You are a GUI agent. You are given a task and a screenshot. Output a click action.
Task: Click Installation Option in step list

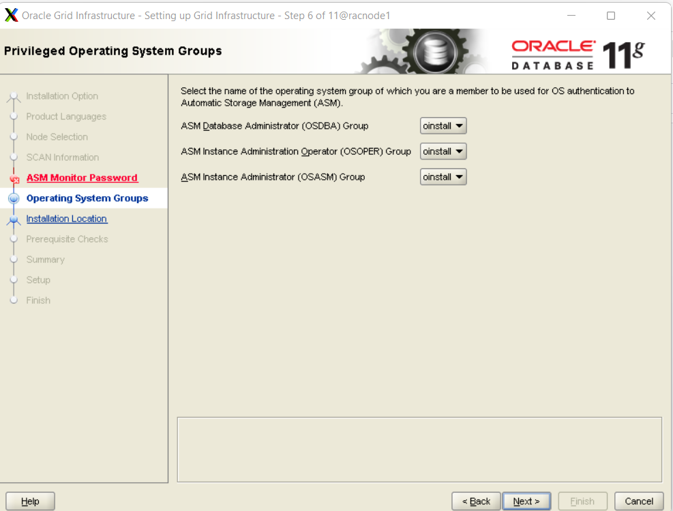(62, 96)
